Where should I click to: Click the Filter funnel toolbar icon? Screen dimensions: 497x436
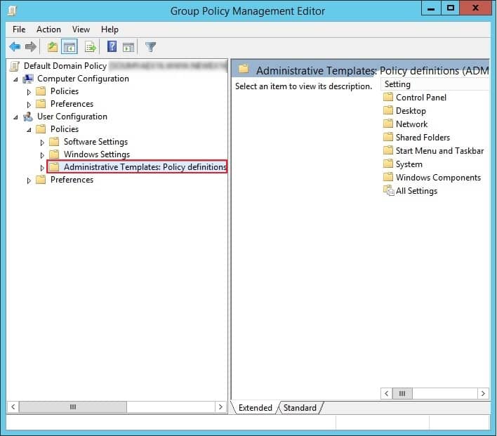tap(150, 47)
